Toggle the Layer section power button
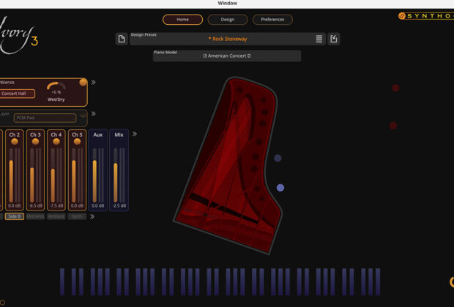 (83, 114)
